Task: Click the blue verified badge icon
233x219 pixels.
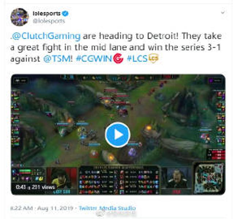Action: (65, 14)
